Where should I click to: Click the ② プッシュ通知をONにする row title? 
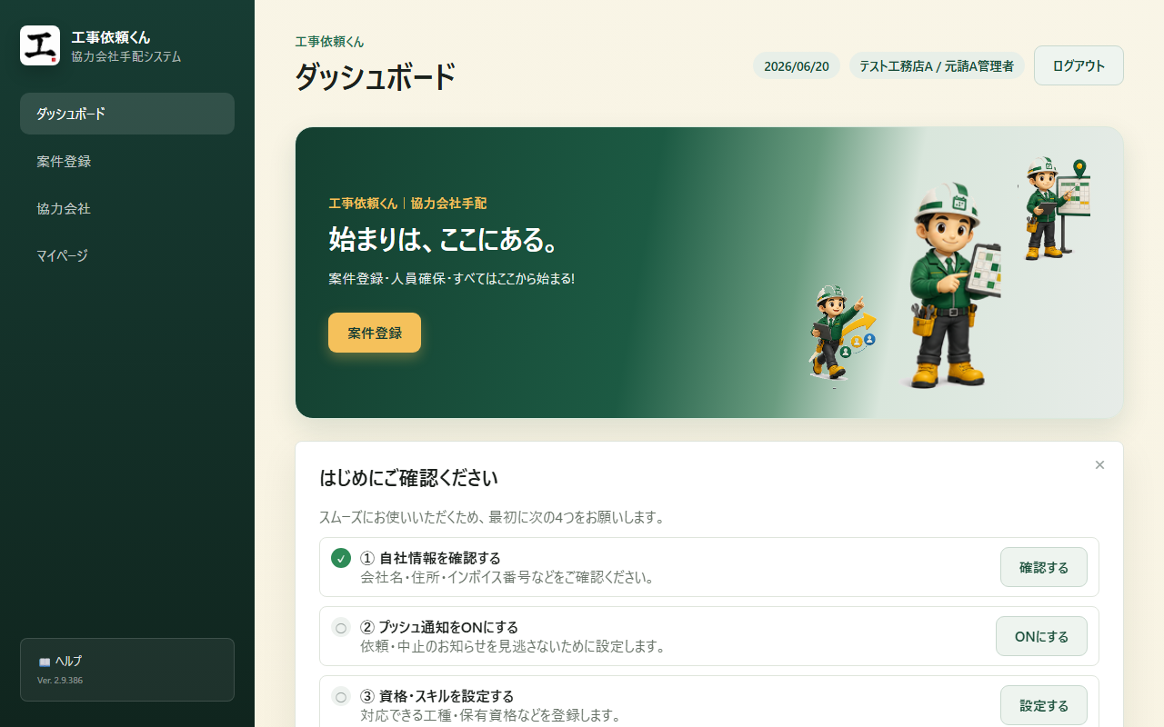point(439,627)
